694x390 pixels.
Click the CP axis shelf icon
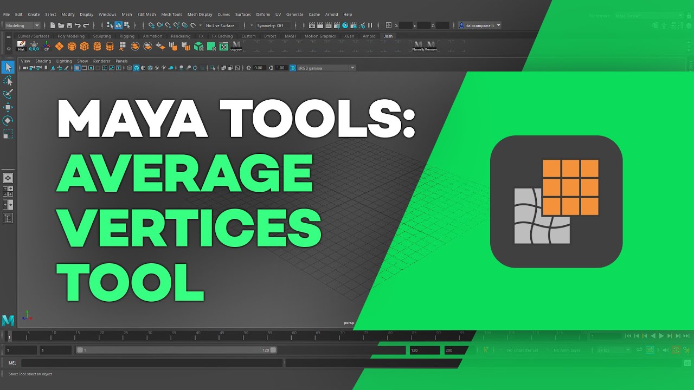[47, 46]
